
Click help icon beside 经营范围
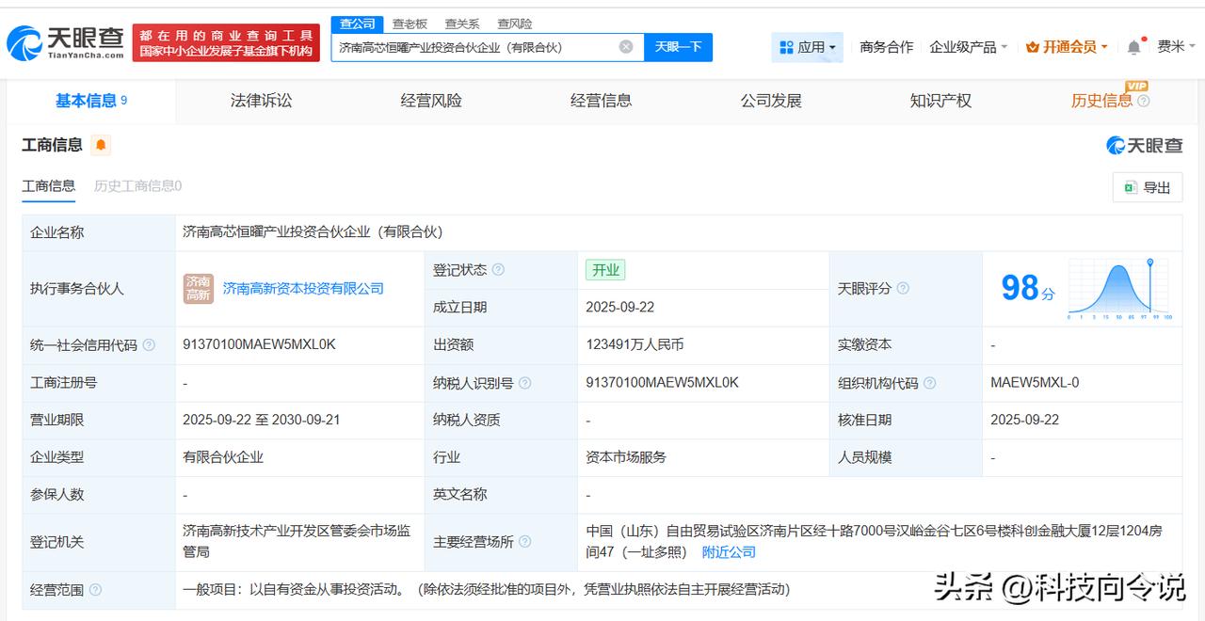95,590
